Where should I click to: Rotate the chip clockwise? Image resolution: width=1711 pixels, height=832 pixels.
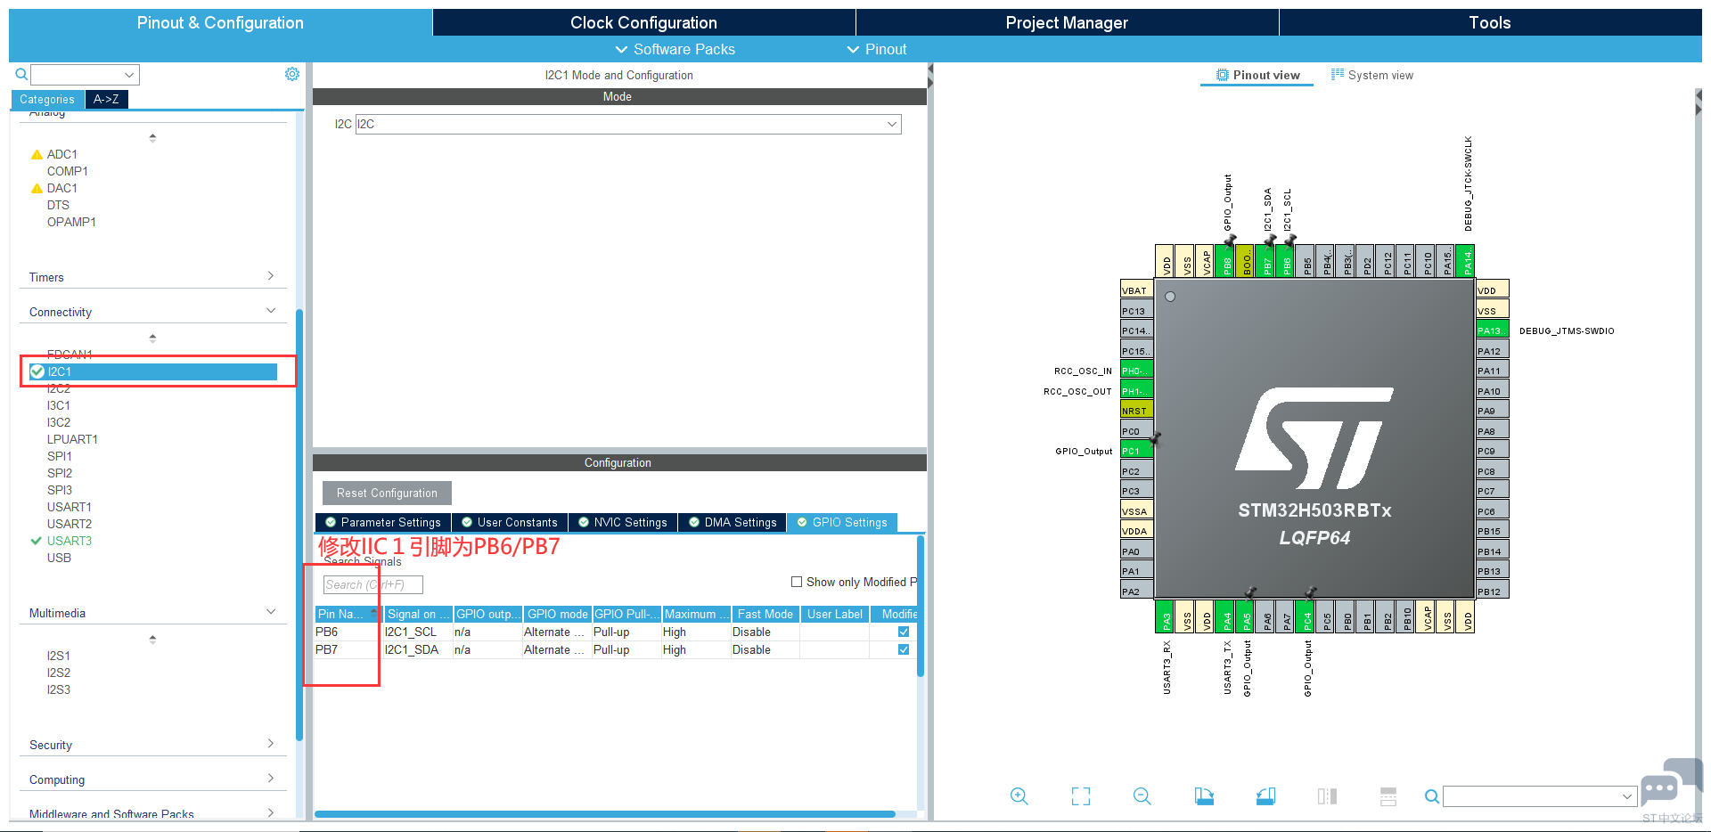pos(1204,796)
